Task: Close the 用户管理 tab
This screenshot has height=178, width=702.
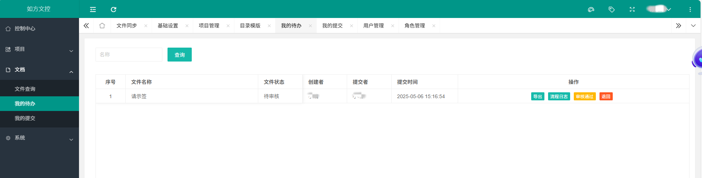Action: tap(393, 26)
